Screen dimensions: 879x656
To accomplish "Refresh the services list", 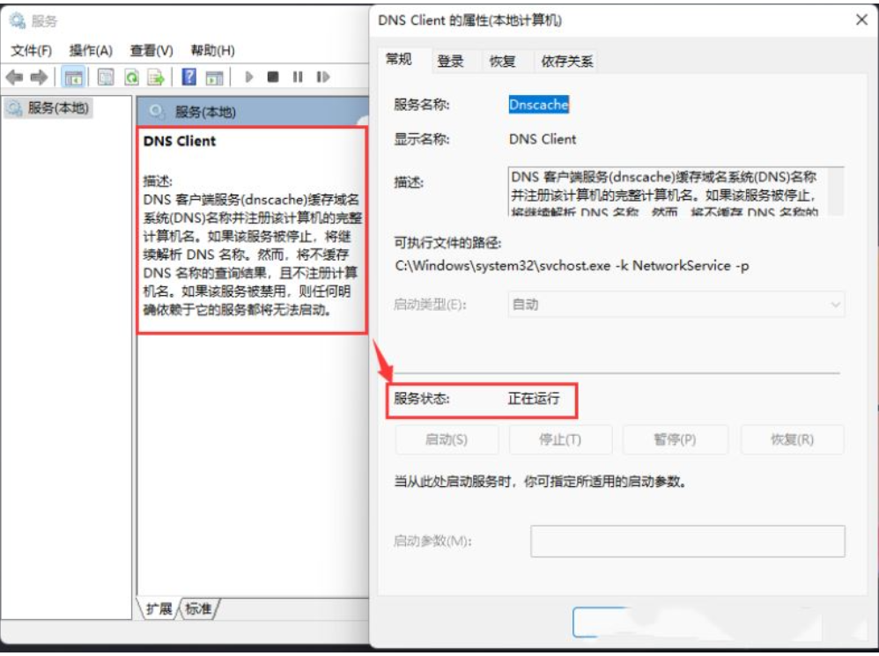I will tap(131, 75).
